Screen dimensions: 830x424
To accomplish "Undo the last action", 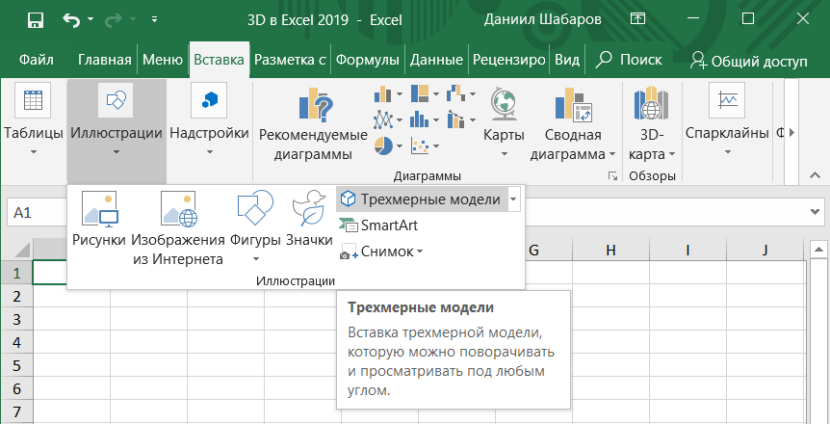I will click(70, 20).
